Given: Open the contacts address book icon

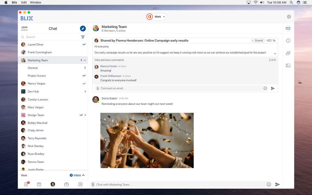Looking at the screenshot, I should click(x=80, y=184).
